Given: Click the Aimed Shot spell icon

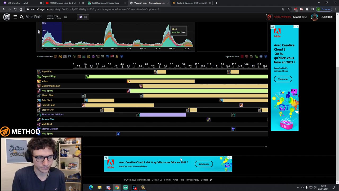Looking at the screenshot, I should coord(39,95).
